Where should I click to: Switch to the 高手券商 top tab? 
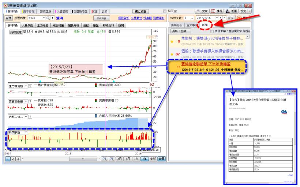point(29,11)
